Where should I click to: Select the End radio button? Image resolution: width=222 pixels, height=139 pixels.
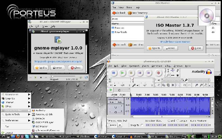click(x=169, y=121)
